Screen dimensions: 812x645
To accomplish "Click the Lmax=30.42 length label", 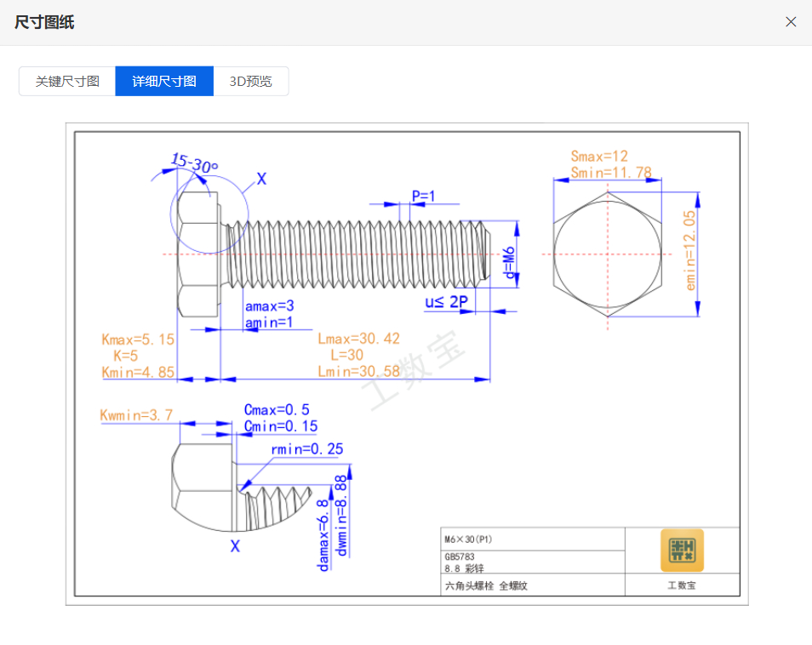I will point(358,339).
